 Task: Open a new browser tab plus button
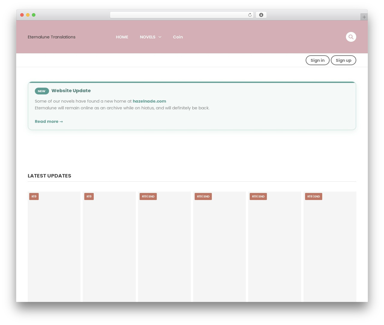[x=364, y=17]
